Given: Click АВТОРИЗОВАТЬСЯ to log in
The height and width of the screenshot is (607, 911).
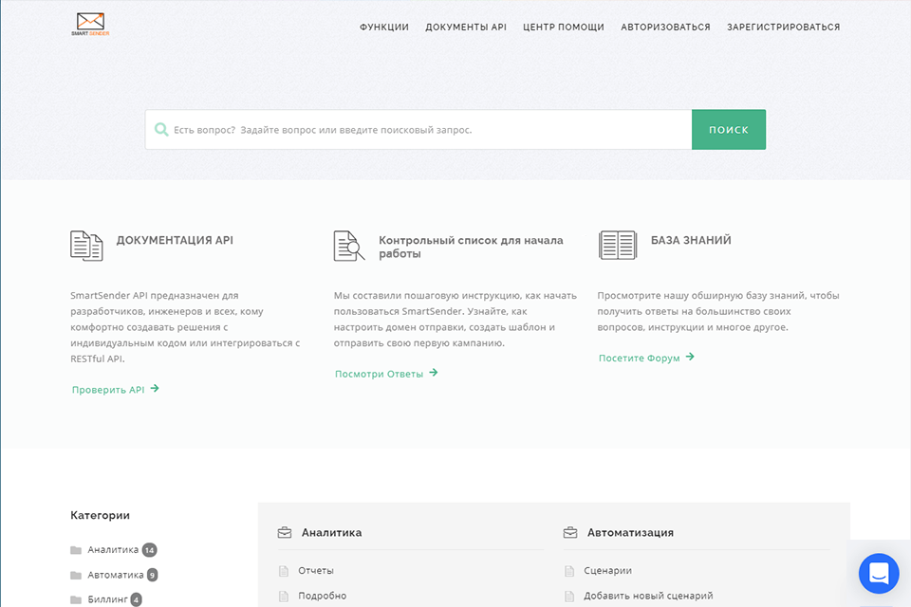Looking at the screenshot, I should (x=665, y=28).
